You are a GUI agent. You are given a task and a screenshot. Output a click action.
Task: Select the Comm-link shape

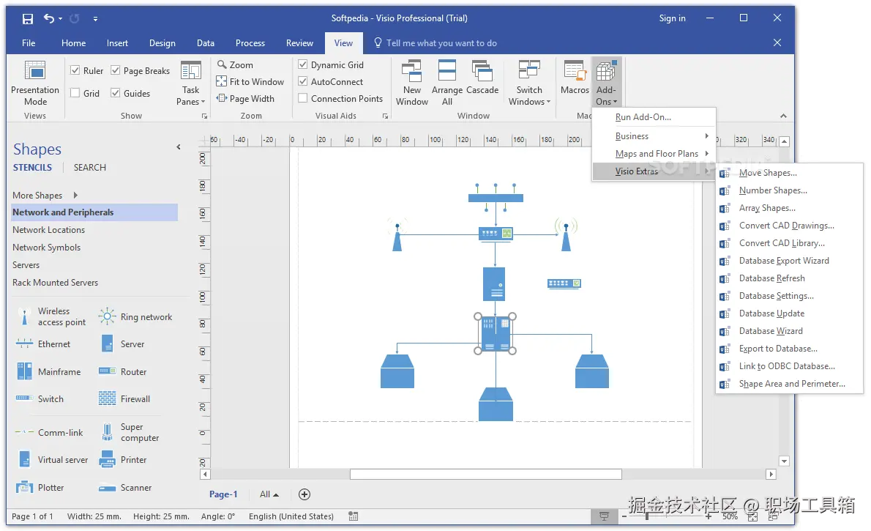tap(49, 433)
